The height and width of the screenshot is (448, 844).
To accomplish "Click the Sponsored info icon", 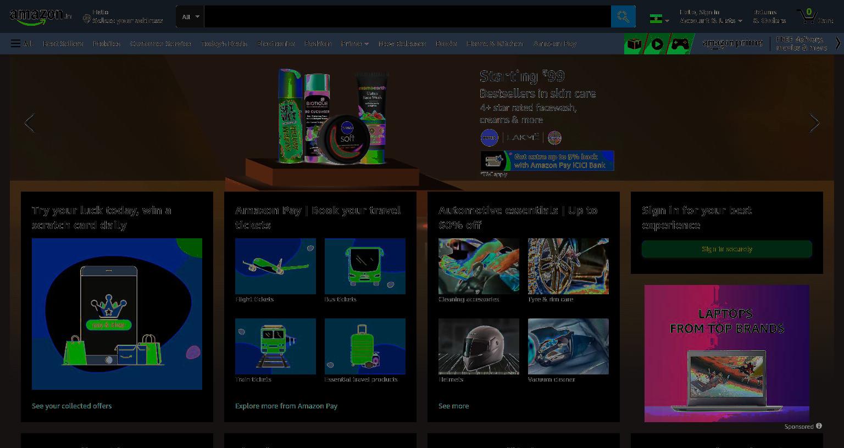I will (819, 426).
